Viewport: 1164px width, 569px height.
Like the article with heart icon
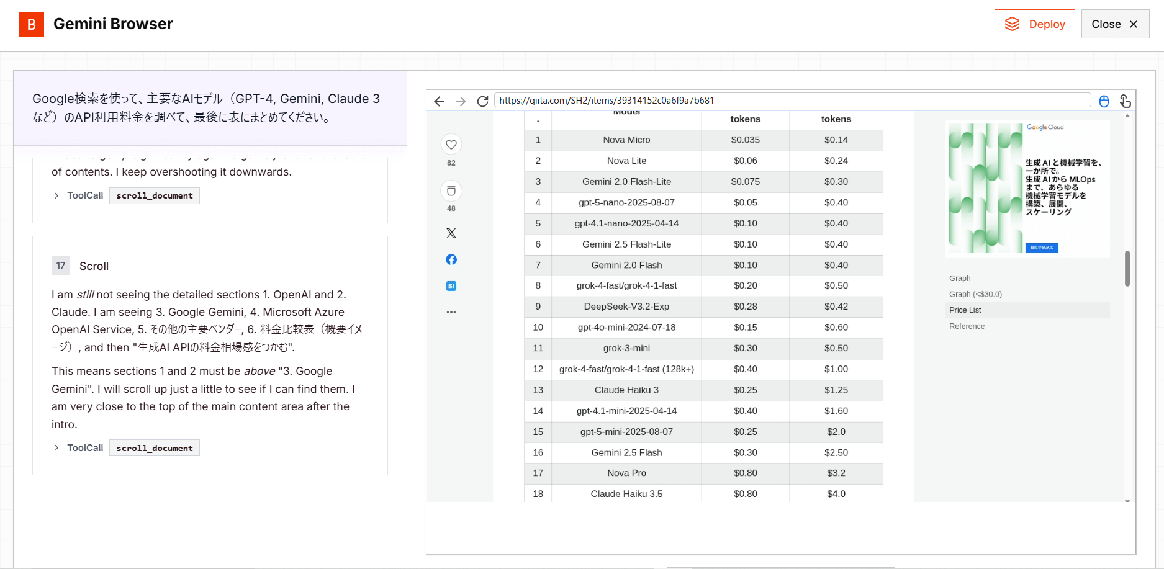pyautogui.click(x=451, y=145)
